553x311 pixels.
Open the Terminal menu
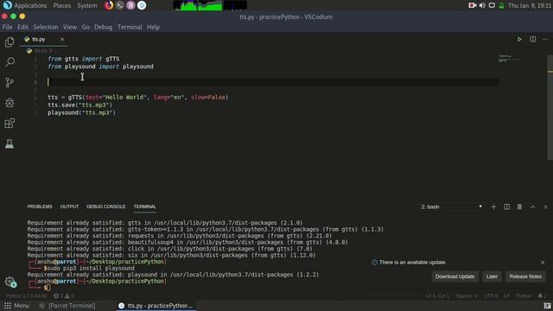tap(130, 27)
